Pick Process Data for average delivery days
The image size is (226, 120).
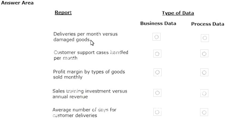pos(204,112)
